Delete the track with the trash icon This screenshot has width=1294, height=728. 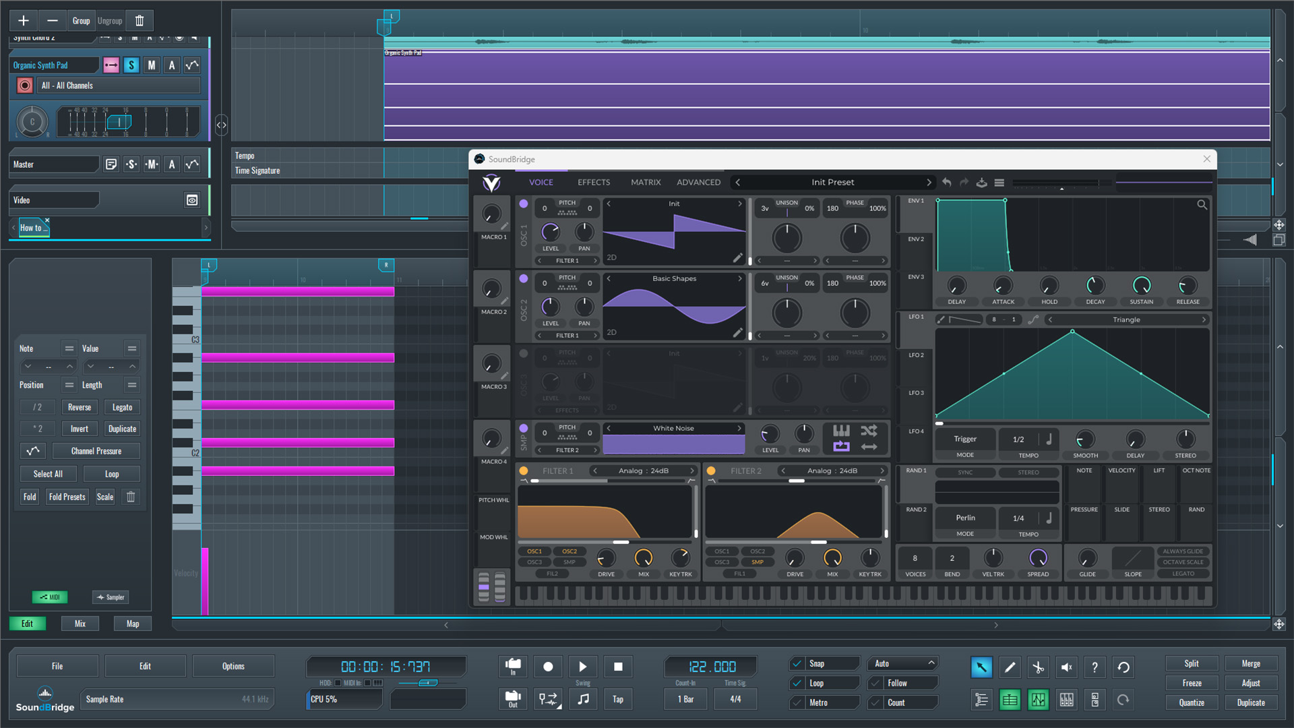pos(140,21)
